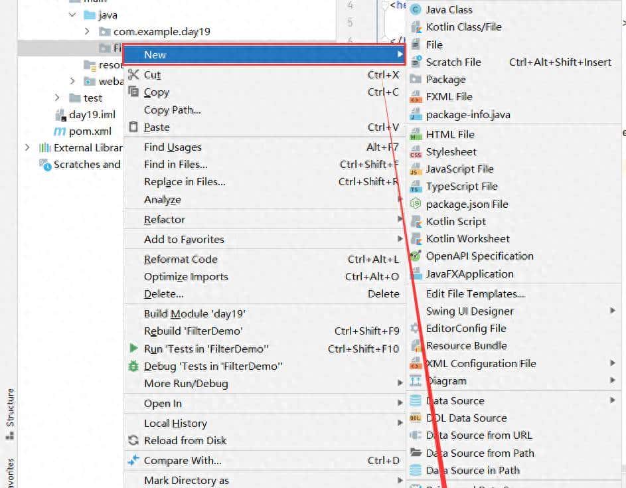Image resolution: width=626 pixels, height=488 pixels.
Task: Click the Compare With arrows icon
Action: pyautogui.click(x=133, y=460)
